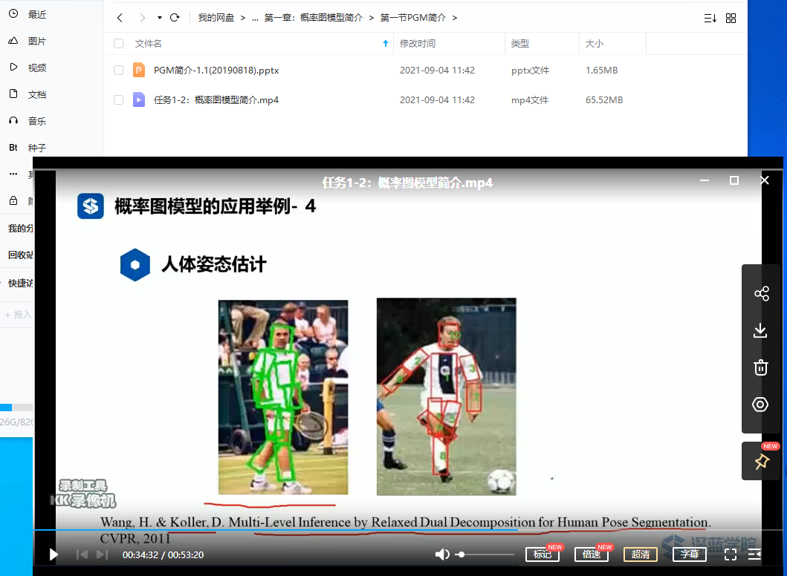
Task: Click the three-dots more icon in sidebar
Action: (x=13, y=174)
